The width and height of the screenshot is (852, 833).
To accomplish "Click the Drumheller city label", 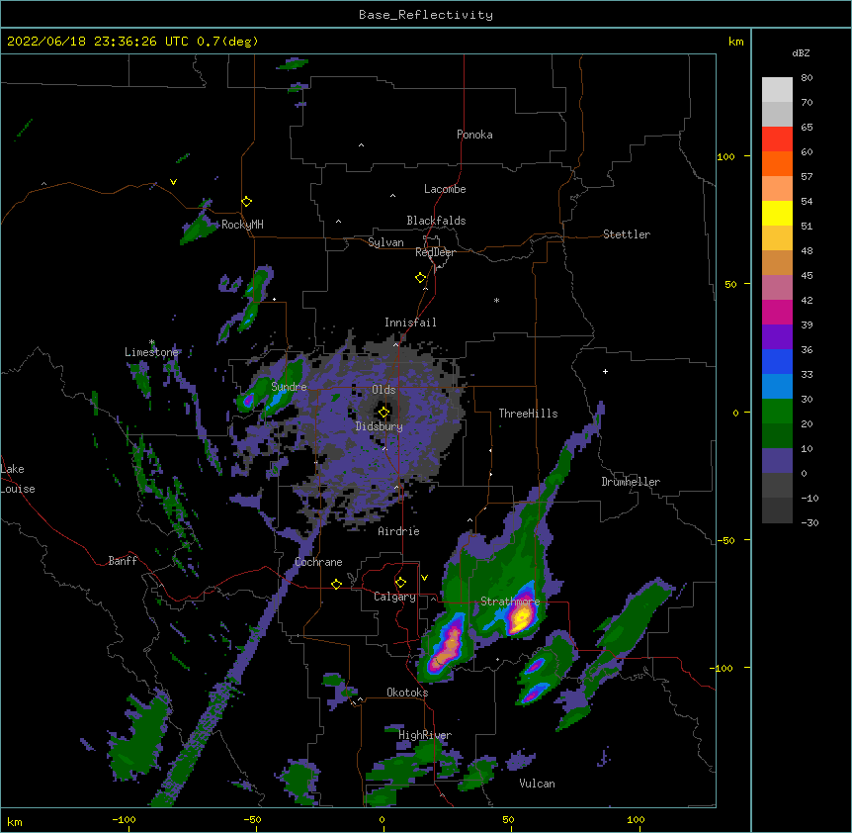I will point(631,482).
